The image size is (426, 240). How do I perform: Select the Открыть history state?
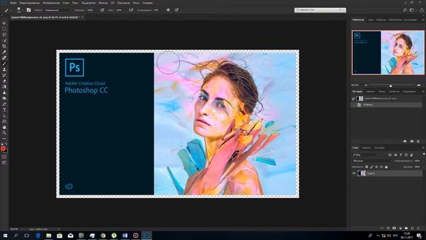pos(387,105)
